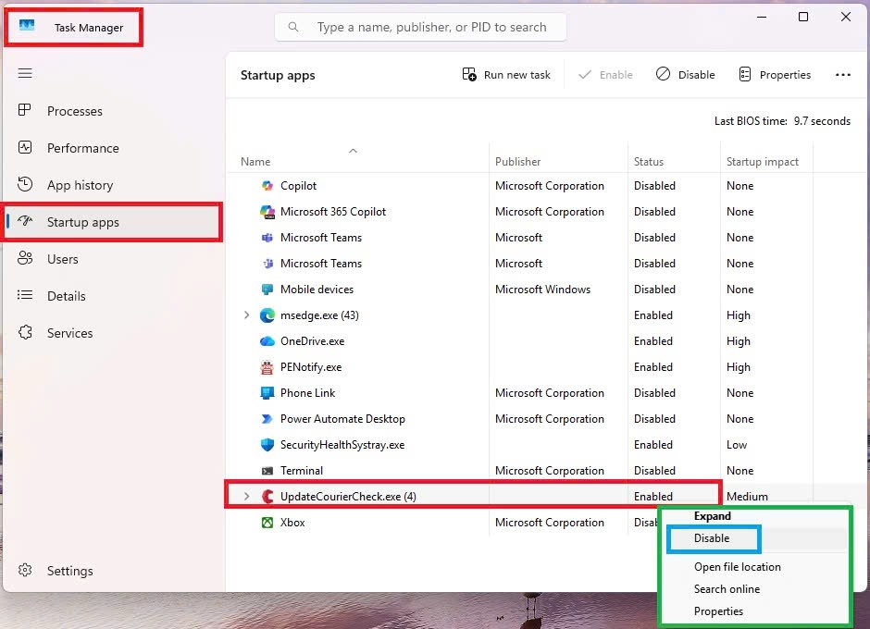Open the three-dot more options menu
Screen dimensions: 870x629
pyautogui.click(x=842, y=75)
